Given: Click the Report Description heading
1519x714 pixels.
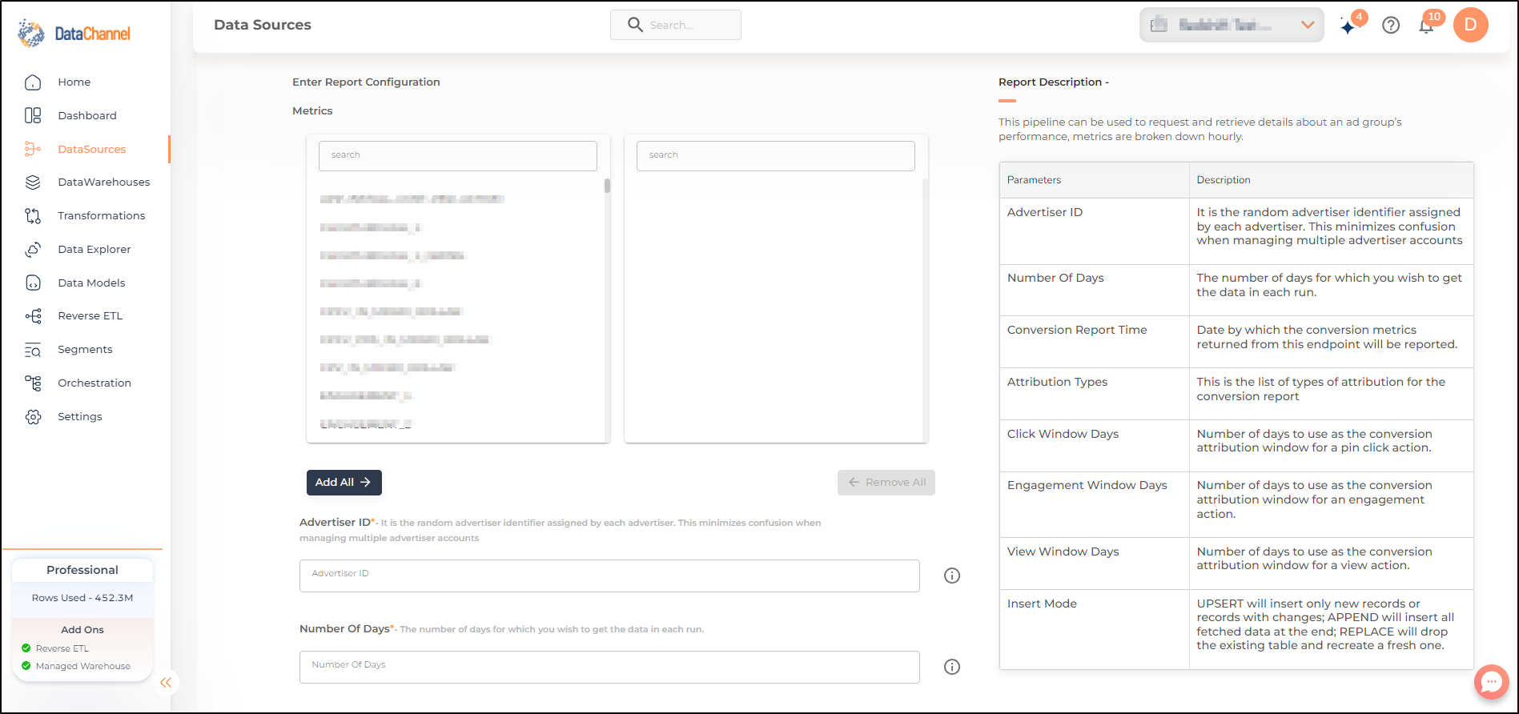Looking at the screenshot, I should point(1054,82).
